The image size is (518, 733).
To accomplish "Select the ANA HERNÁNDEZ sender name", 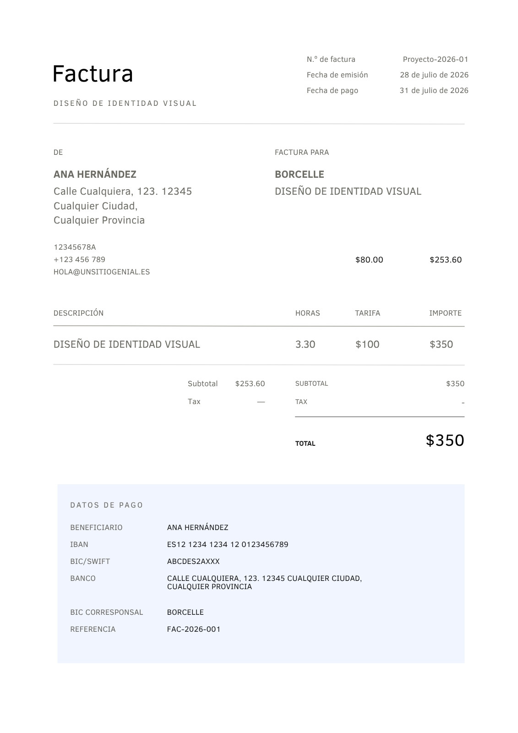I will (x=95, y=174).
